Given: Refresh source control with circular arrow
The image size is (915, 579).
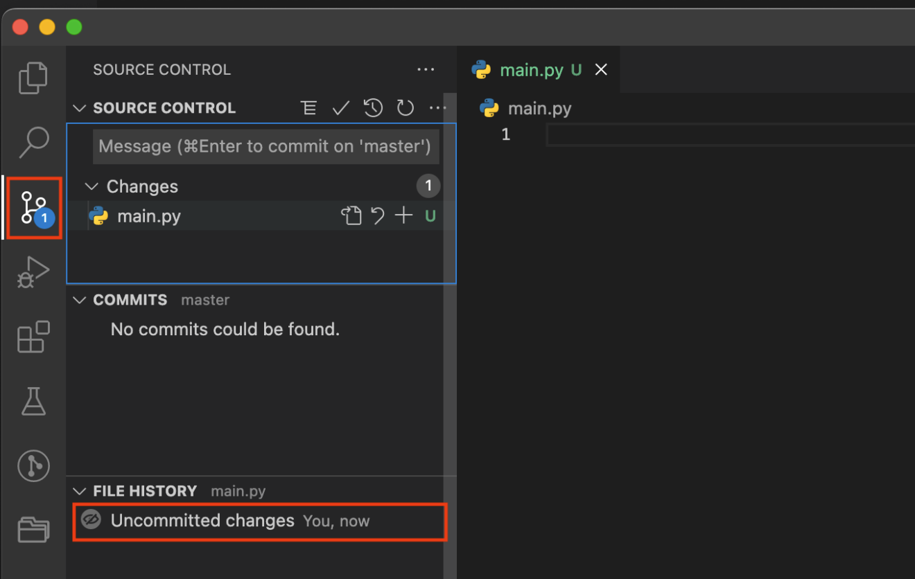Looking at the screenshot, I should [405, 108].
